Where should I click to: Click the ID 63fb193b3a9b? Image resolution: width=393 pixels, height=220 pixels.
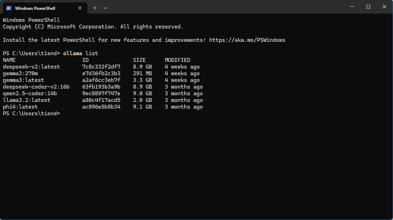101,87
